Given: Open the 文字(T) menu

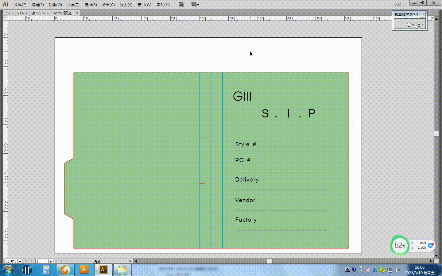Looking at the screenshot, I should (73, 5).
